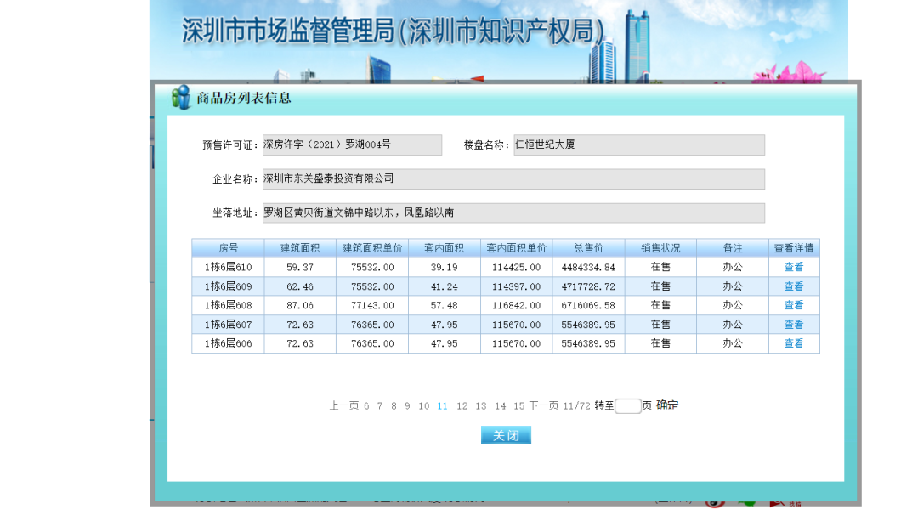Click building area 62.46
Viewport: 918px width, 515px height.
[300, 286]
